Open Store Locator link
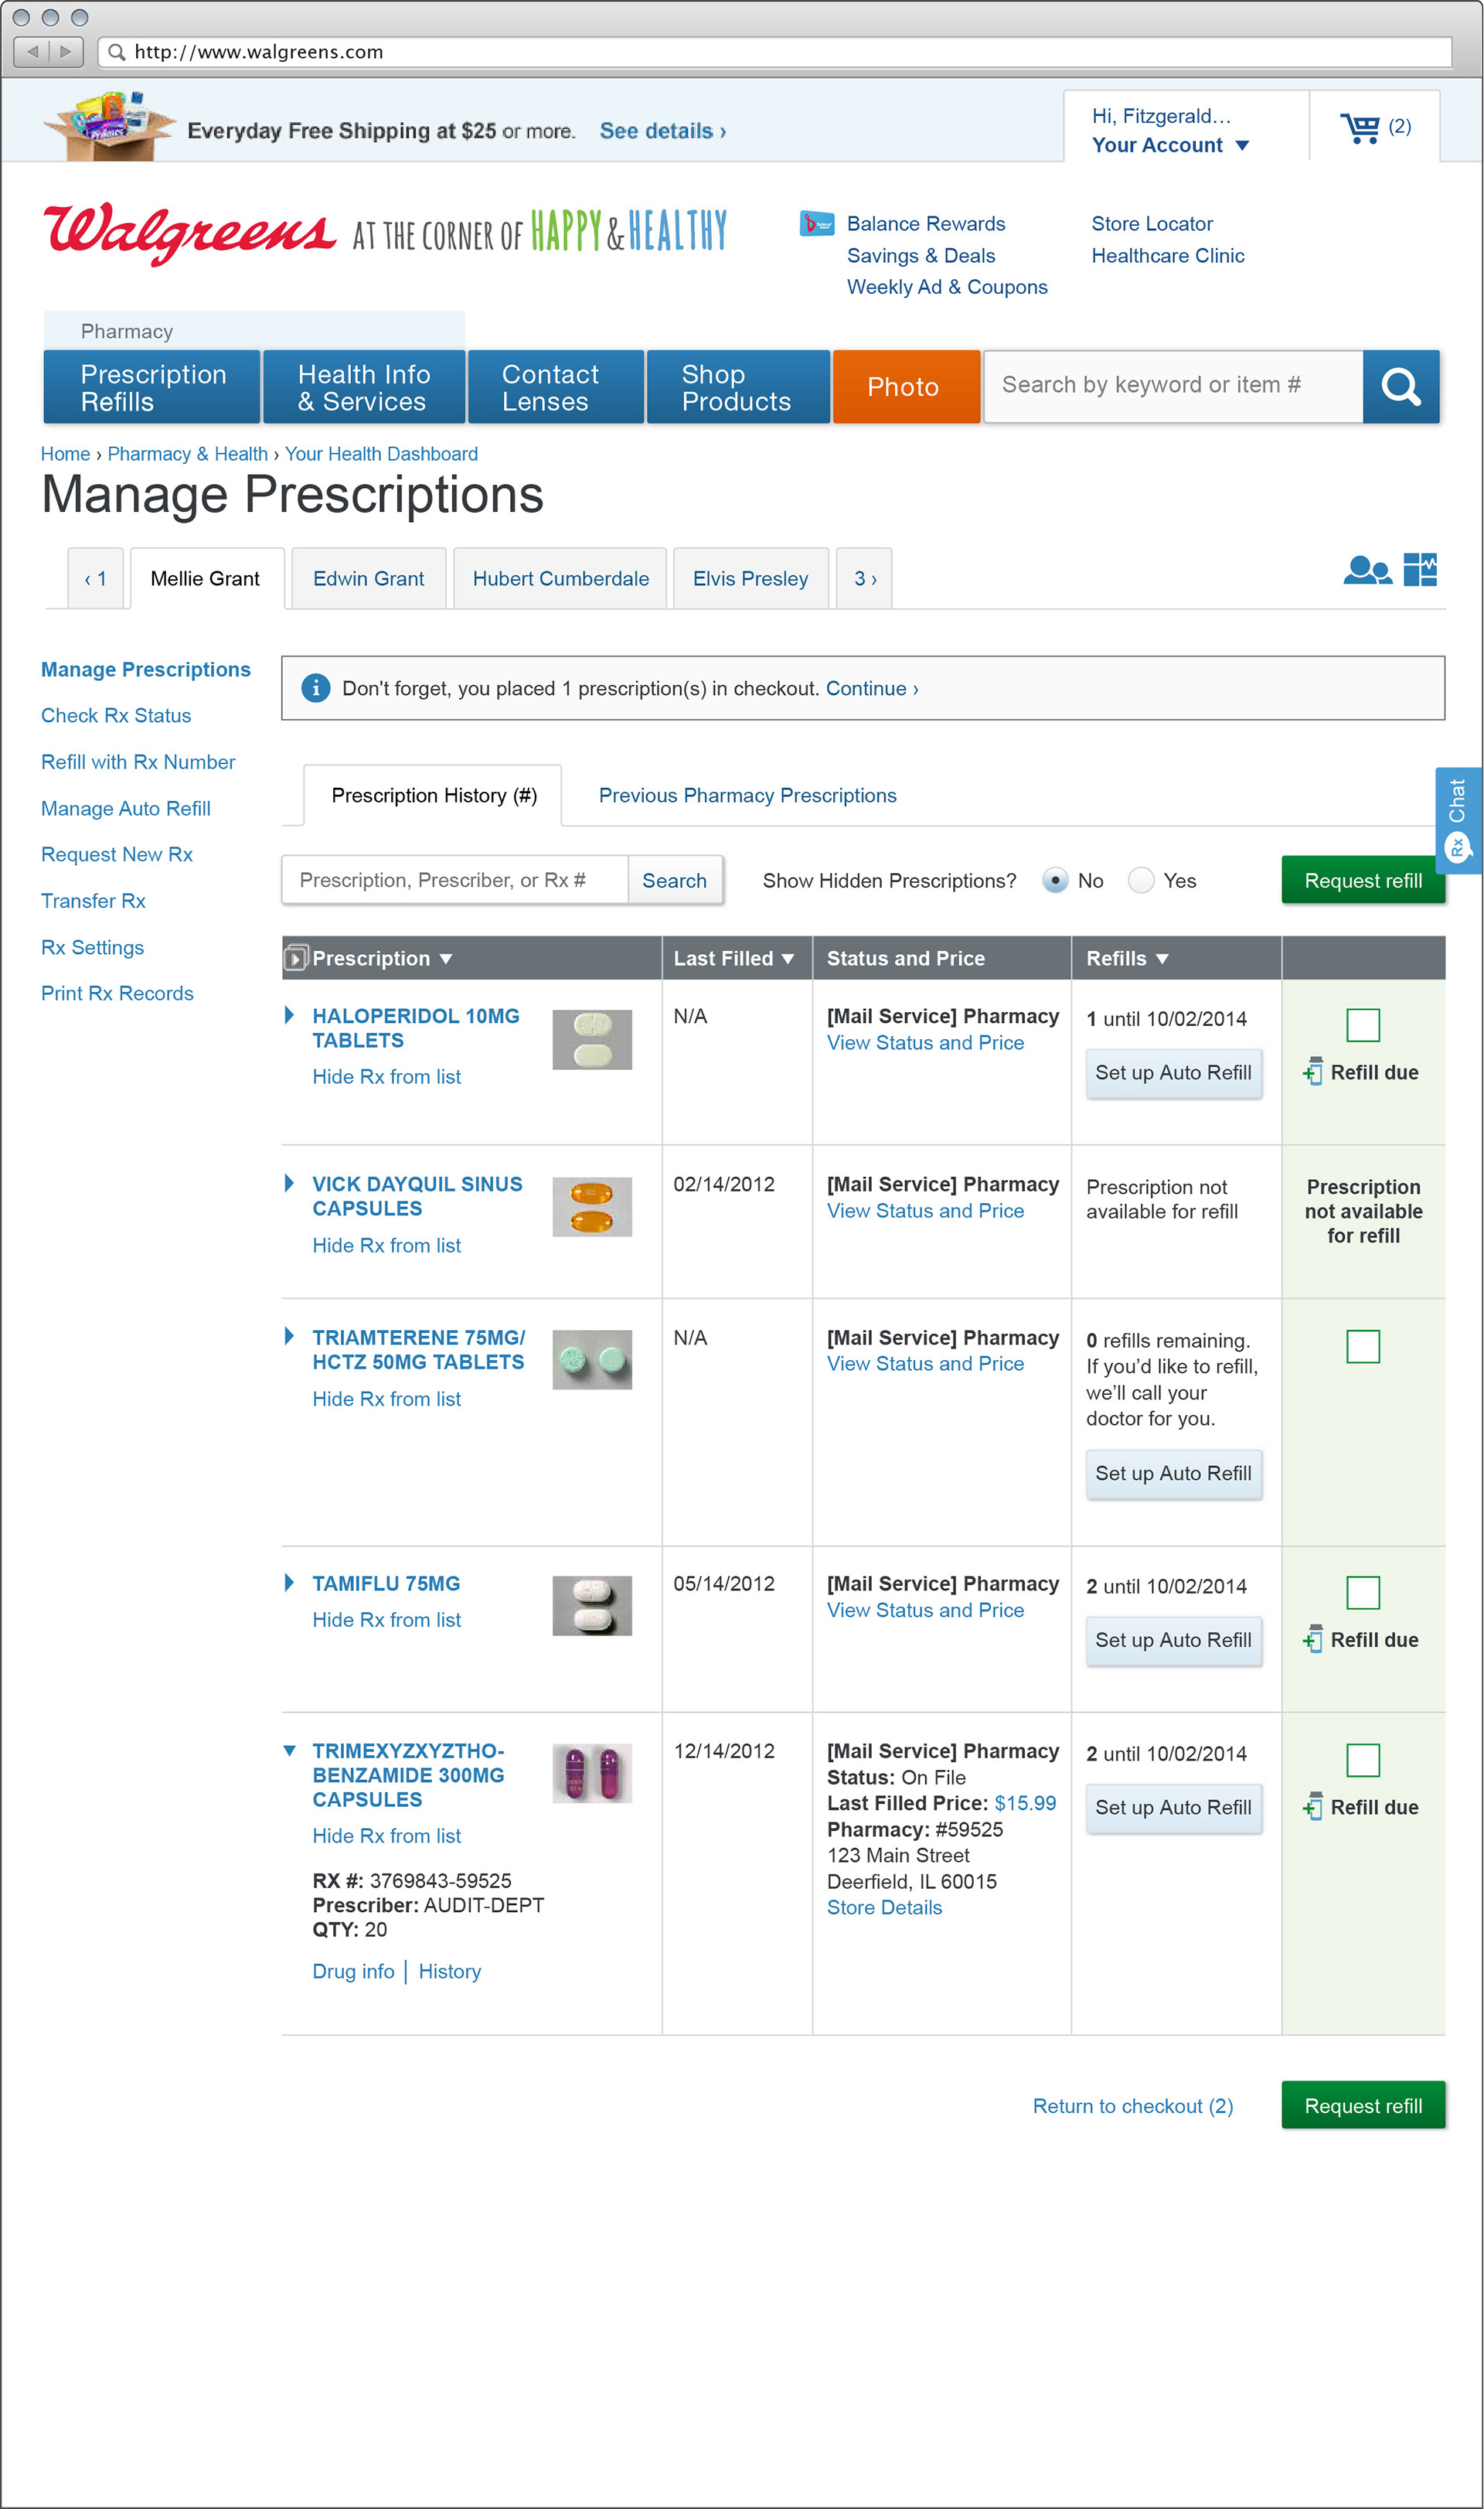Screen dimensions: 1484x2509 tap(1152, 223)
